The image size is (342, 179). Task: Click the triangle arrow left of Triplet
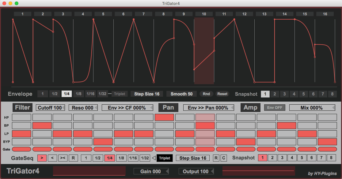tap(154, 158)
